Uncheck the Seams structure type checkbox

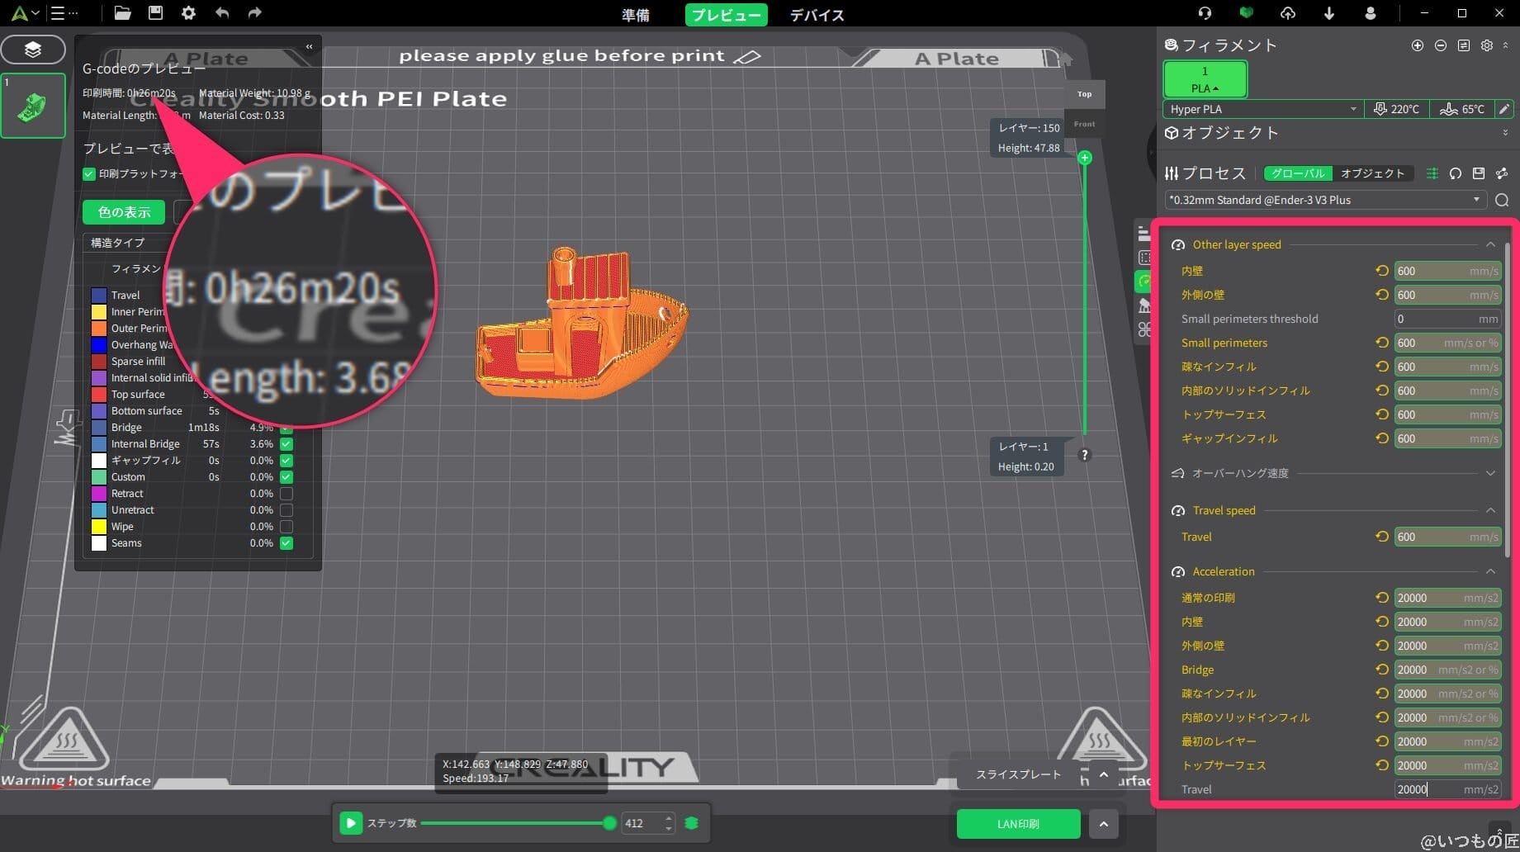pyautogui.click(x=286, y=543)
